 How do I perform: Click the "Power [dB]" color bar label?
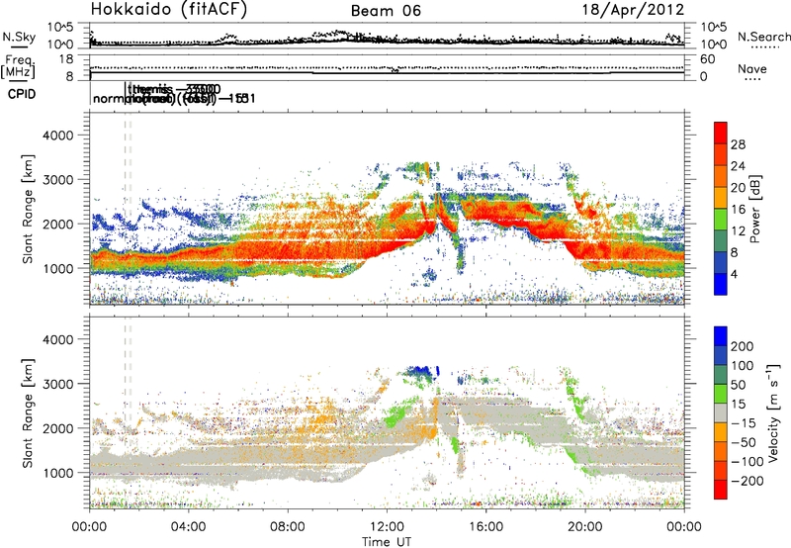pyautogui.click(x=755, y=209)
